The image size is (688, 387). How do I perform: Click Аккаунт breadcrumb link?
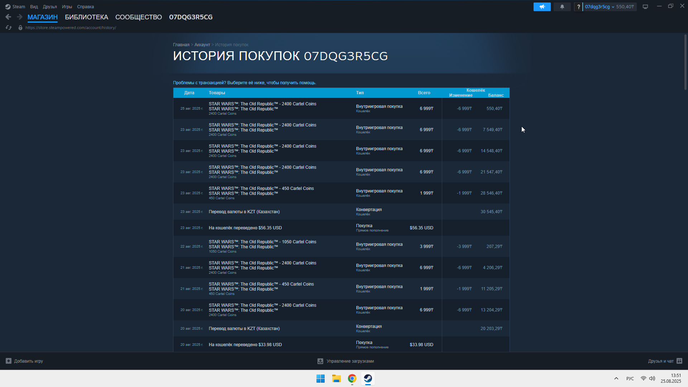click(202, 45)
